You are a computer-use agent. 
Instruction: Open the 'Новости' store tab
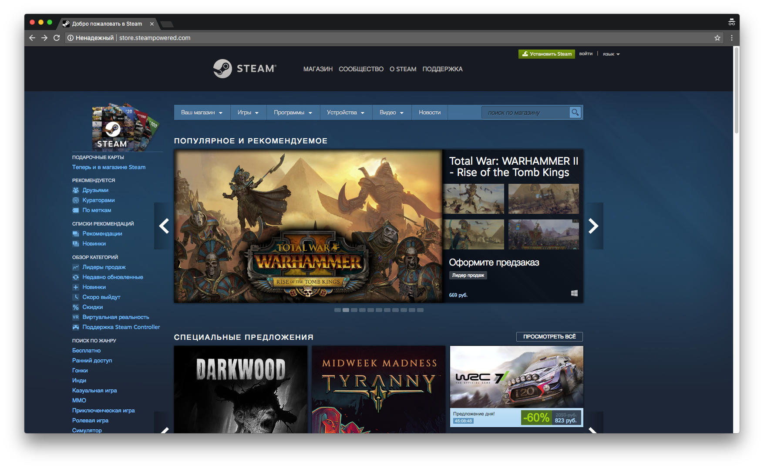tap(429, 113)
